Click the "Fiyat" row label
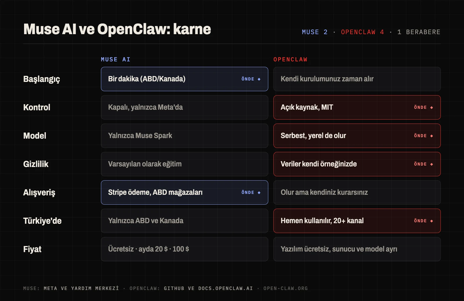464x301 pixels. click(32, 249)
